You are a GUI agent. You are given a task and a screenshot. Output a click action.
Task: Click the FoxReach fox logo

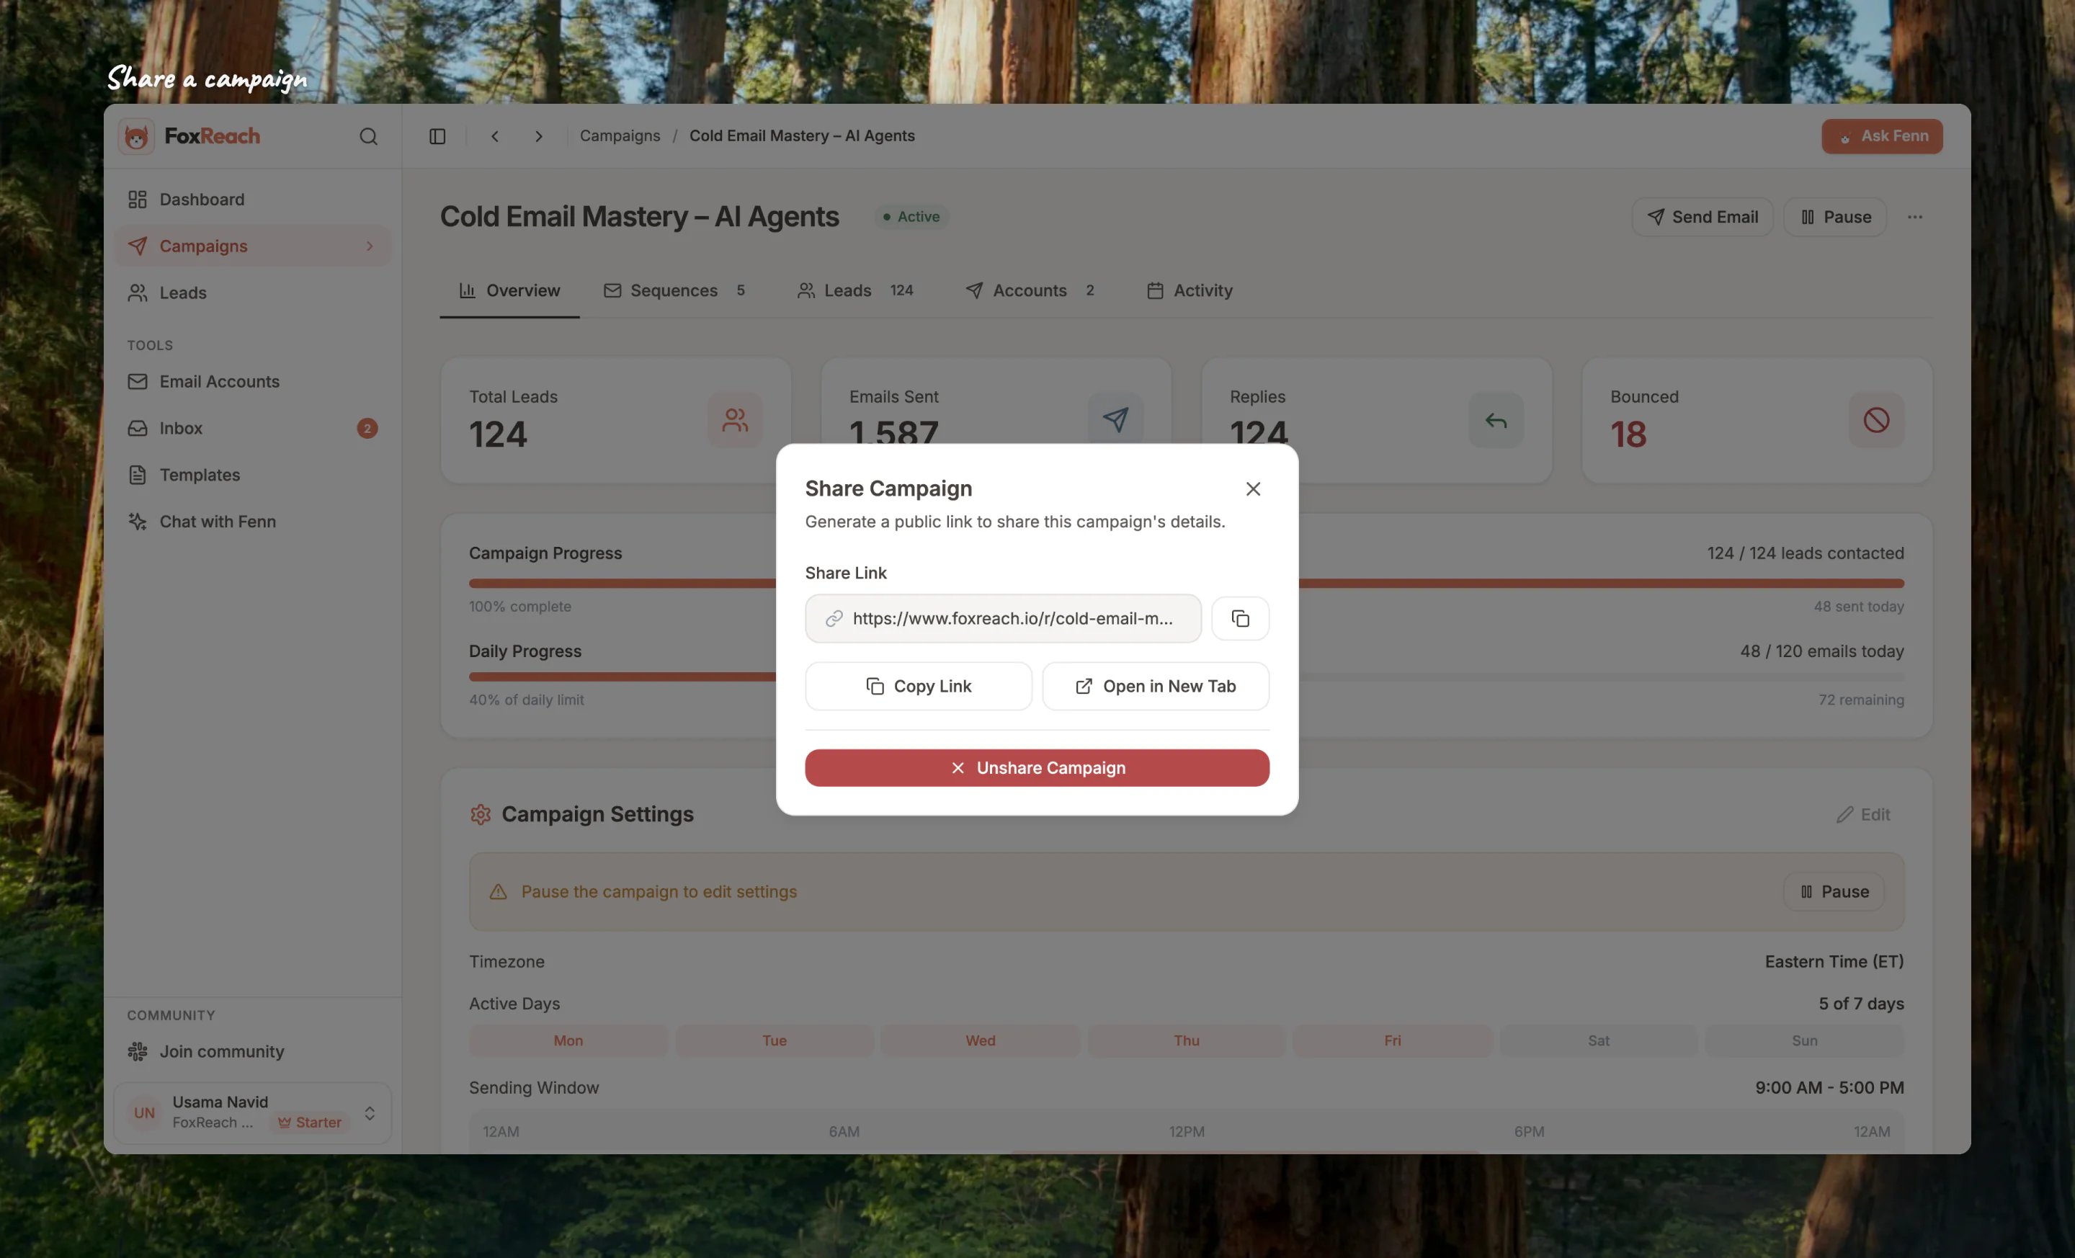(x=136, y=136)
